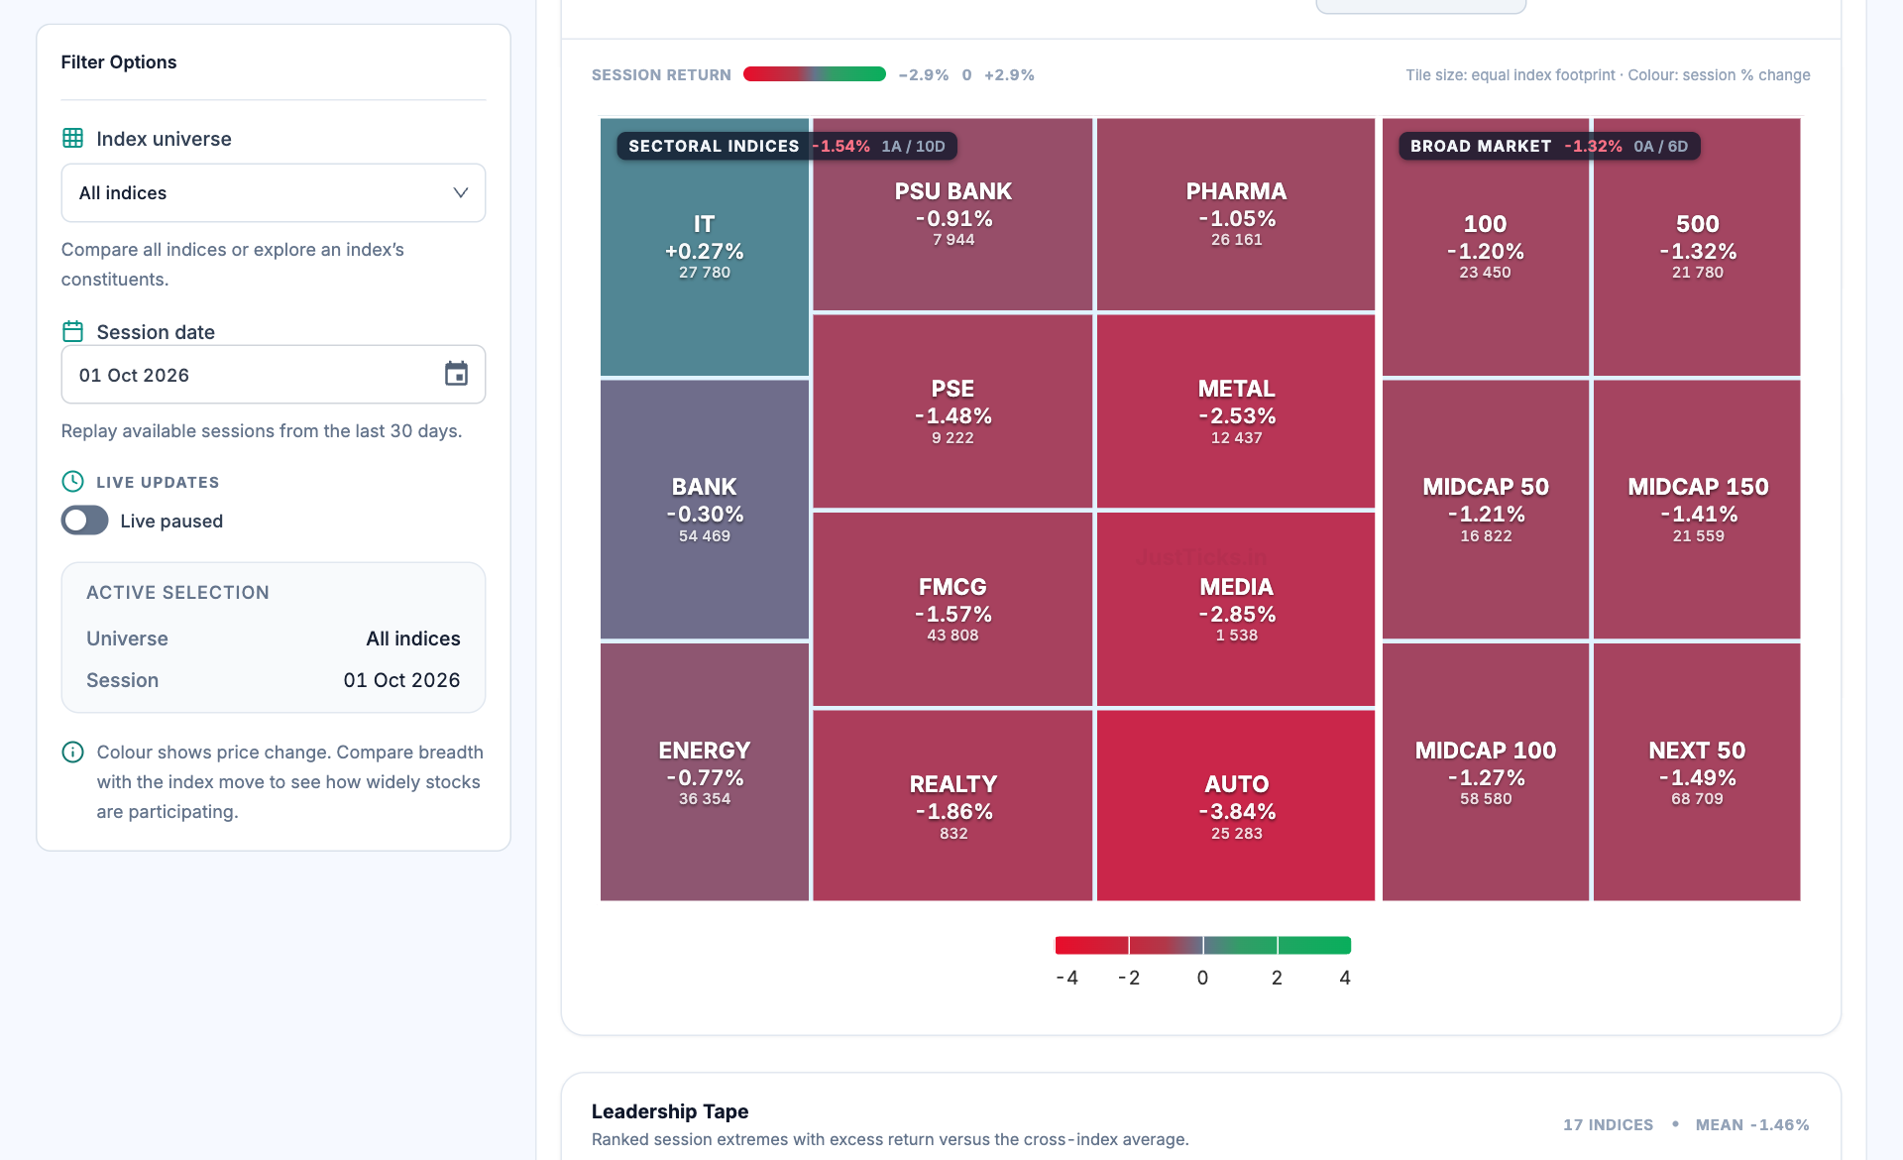The width and height of the screenshot is (1903, 1160).
Task: Select the 100 broad market tile
Action: [x=1485, y=247]
